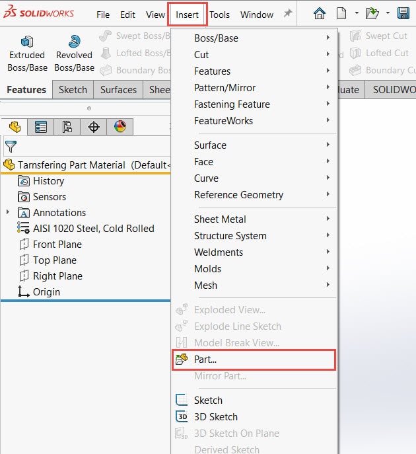
Task: Pin the menu bar with pushpin icon
Action: coord(287,13)
